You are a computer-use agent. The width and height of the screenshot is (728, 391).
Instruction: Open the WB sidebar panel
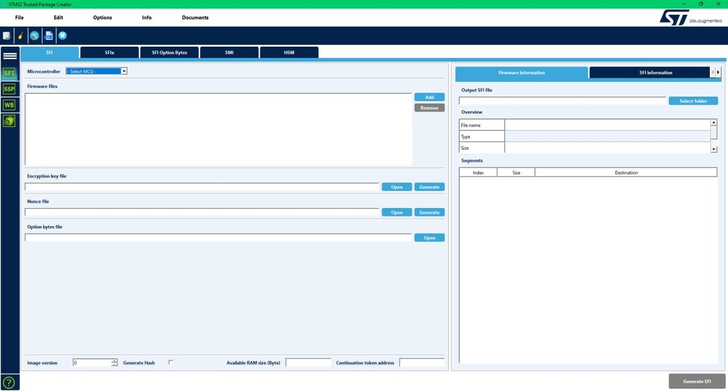9,105
